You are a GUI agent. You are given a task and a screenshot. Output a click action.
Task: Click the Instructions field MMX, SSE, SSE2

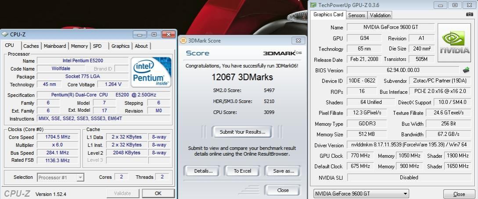click(x=104, y=118)
